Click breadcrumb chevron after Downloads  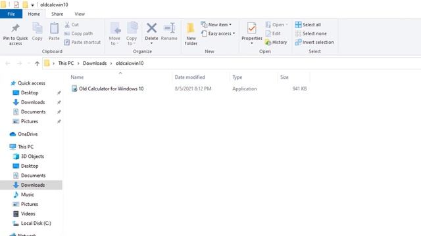(111, 64)
